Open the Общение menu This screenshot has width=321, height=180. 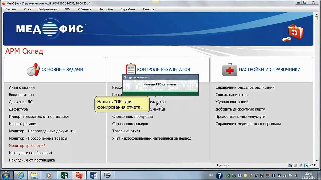[85, 9]
